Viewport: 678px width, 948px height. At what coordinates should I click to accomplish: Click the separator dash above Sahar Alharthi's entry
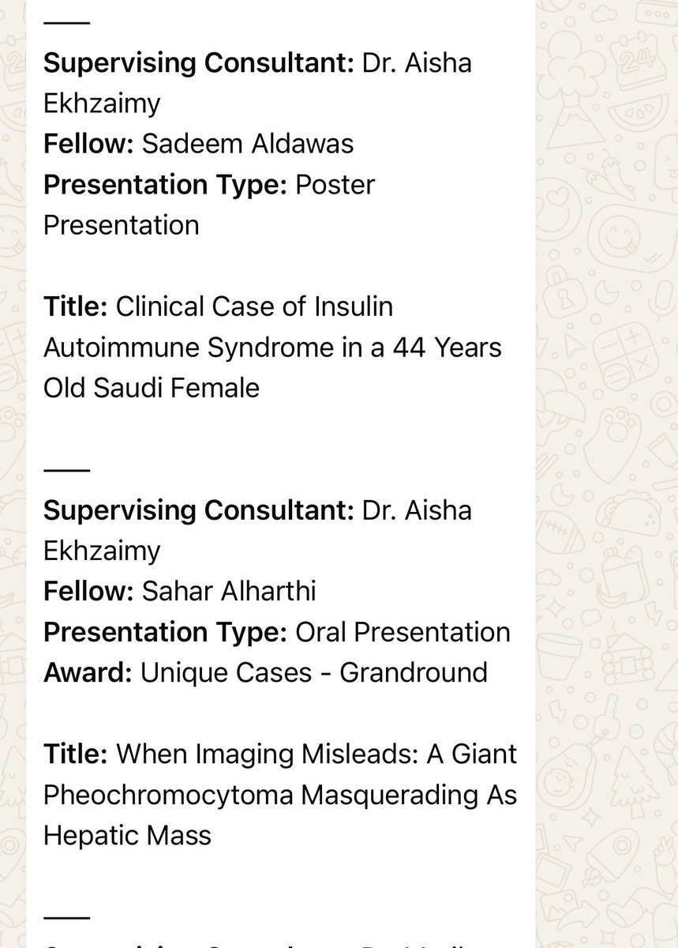[66, 469]
